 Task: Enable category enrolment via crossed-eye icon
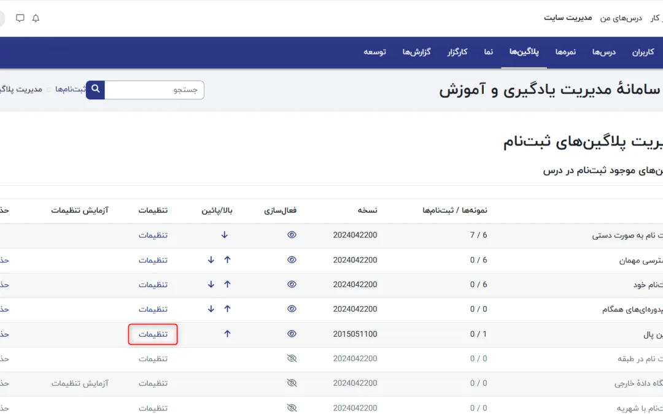tap(292, 359)
